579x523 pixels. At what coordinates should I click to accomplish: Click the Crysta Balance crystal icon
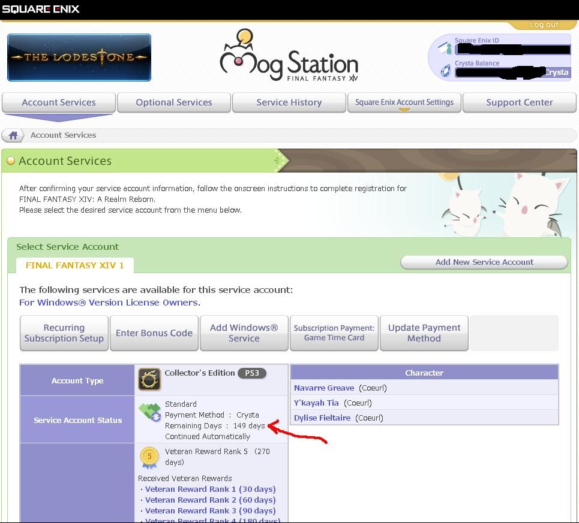[x=446, y=71]
